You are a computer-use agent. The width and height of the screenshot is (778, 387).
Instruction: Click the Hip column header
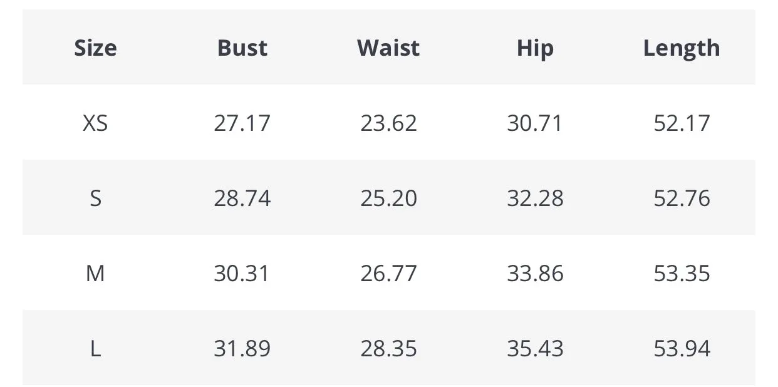(x=535, y=48)
